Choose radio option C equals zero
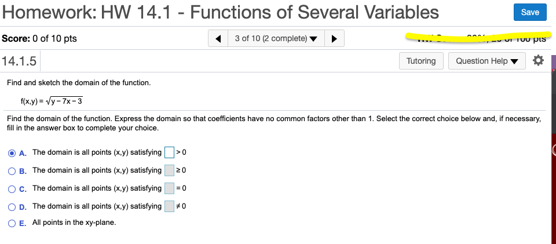 (12, 189)
